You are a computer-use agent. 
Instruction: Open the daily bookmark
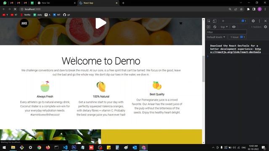37,15
